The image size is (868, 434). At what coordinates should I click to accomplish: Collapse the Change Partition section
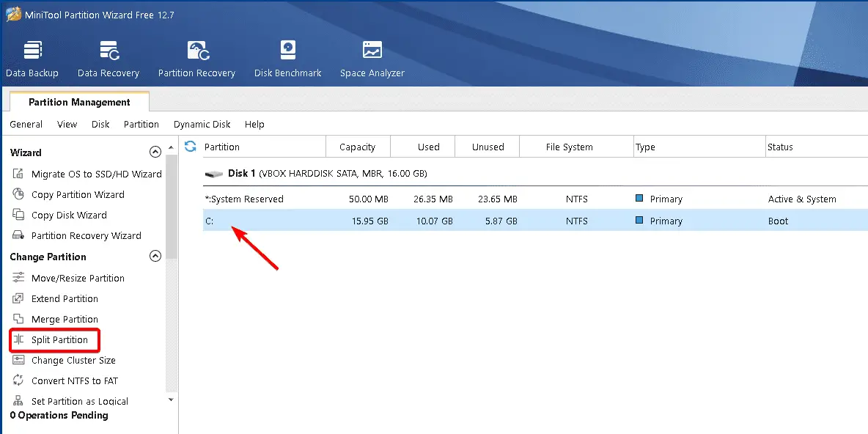[x=155, y=256]
